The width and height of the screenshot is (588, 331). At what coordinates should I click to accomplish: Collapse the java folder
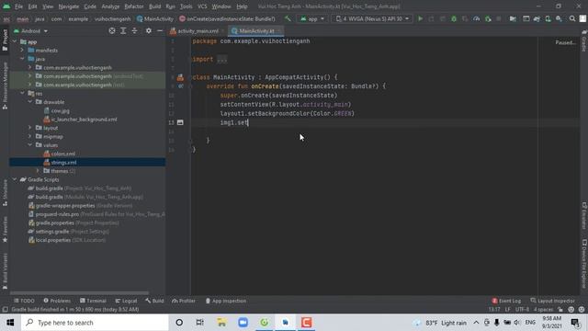(x=22, y=59)
